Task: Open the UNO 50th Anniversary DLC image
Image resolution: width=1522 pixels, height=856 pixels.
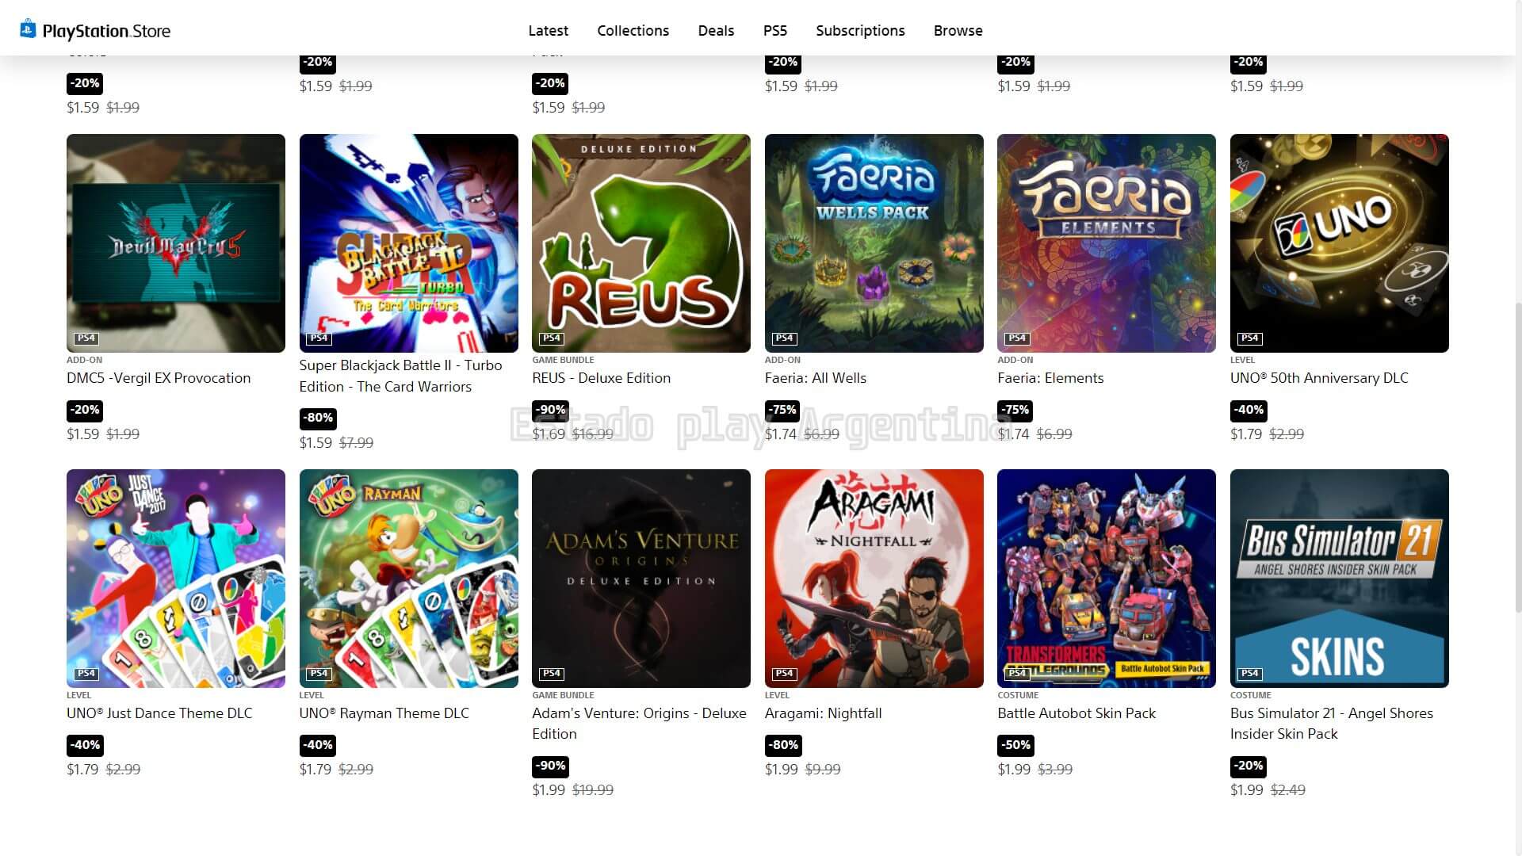Action: (1339, 243)
